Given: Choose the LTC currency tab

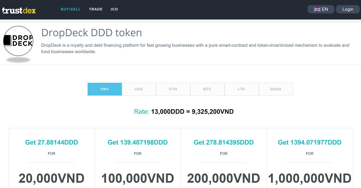Looking at the screenshot, I should point(242,89).
